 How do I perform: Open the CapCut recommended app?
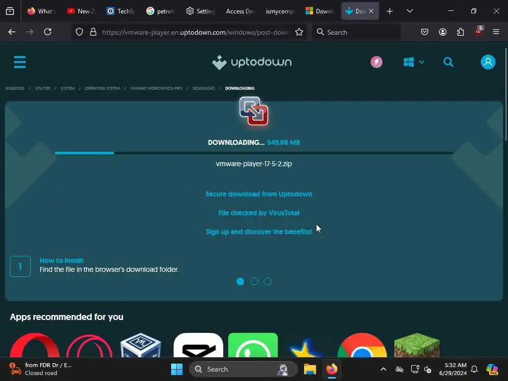pos(198,345)
